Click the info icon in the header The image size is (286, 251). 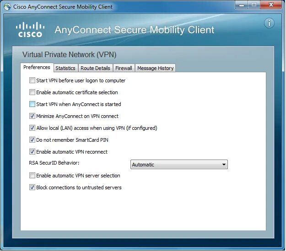tap(270, 23)
